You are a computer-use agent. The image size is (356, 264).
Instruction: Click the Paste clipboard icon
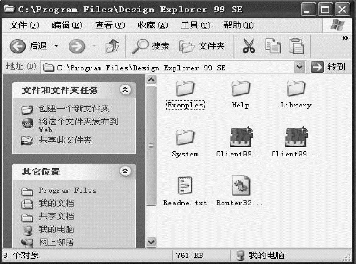[x=296, y=46]
